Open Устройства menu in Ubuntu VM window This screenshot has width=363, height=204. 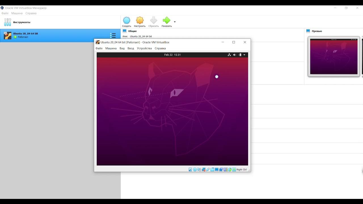(144, 48)
